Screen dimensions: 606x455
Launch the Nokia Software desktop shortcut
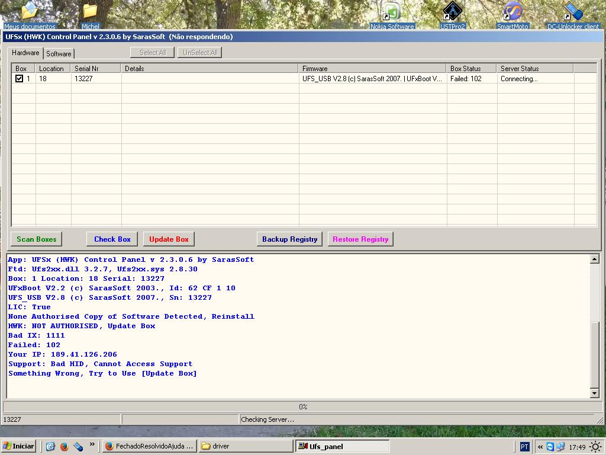[392, 15]
